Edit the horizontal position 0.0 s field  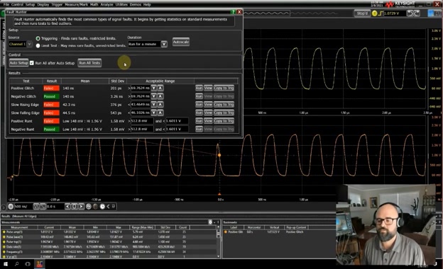(x=55, y=207)
